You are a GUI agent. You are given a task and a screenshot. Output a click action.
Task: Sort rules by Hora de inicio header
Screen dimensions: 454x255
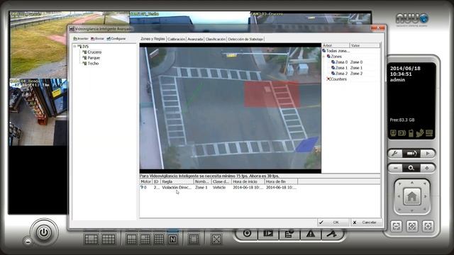pos(248,181)
